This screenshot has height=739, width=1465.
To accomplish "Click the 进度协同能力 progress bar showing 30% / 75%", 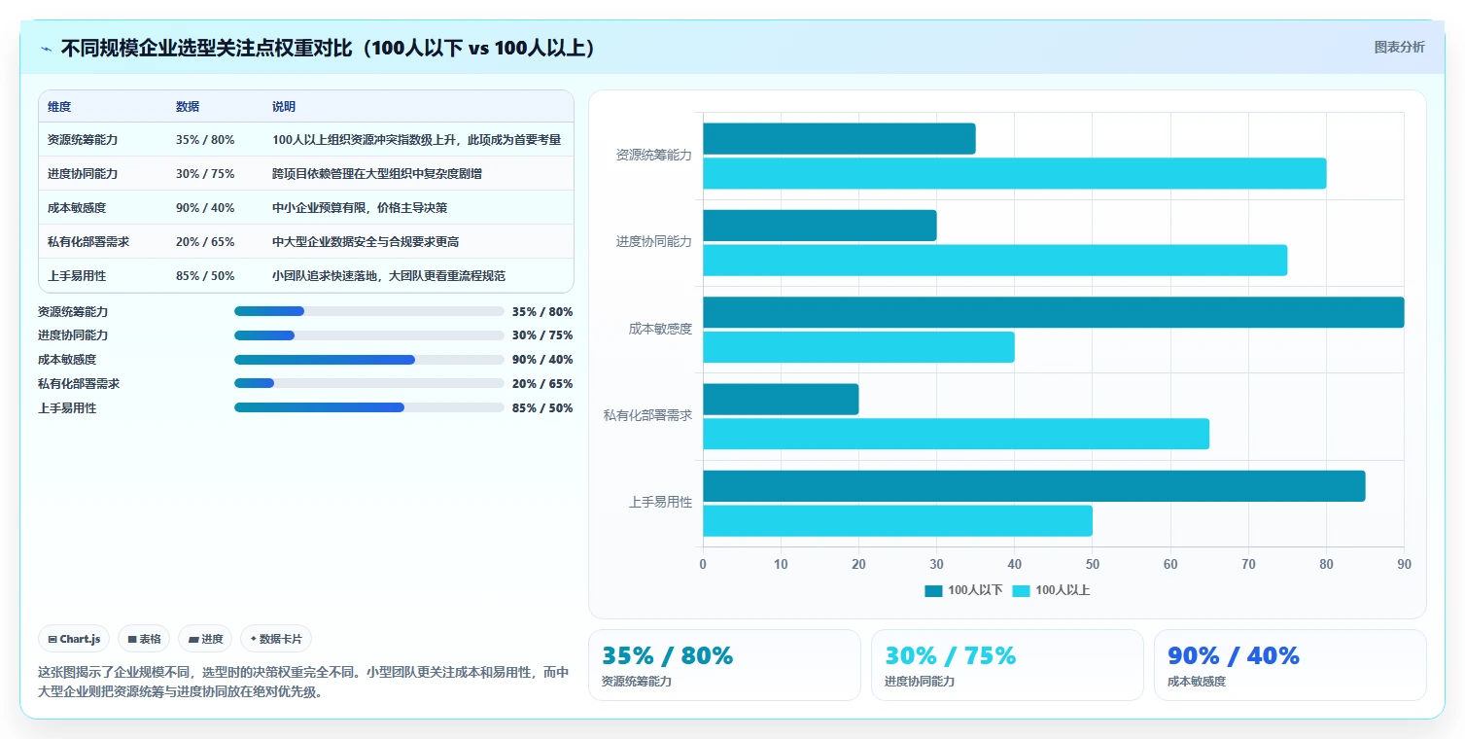I will tap(369, 335).
